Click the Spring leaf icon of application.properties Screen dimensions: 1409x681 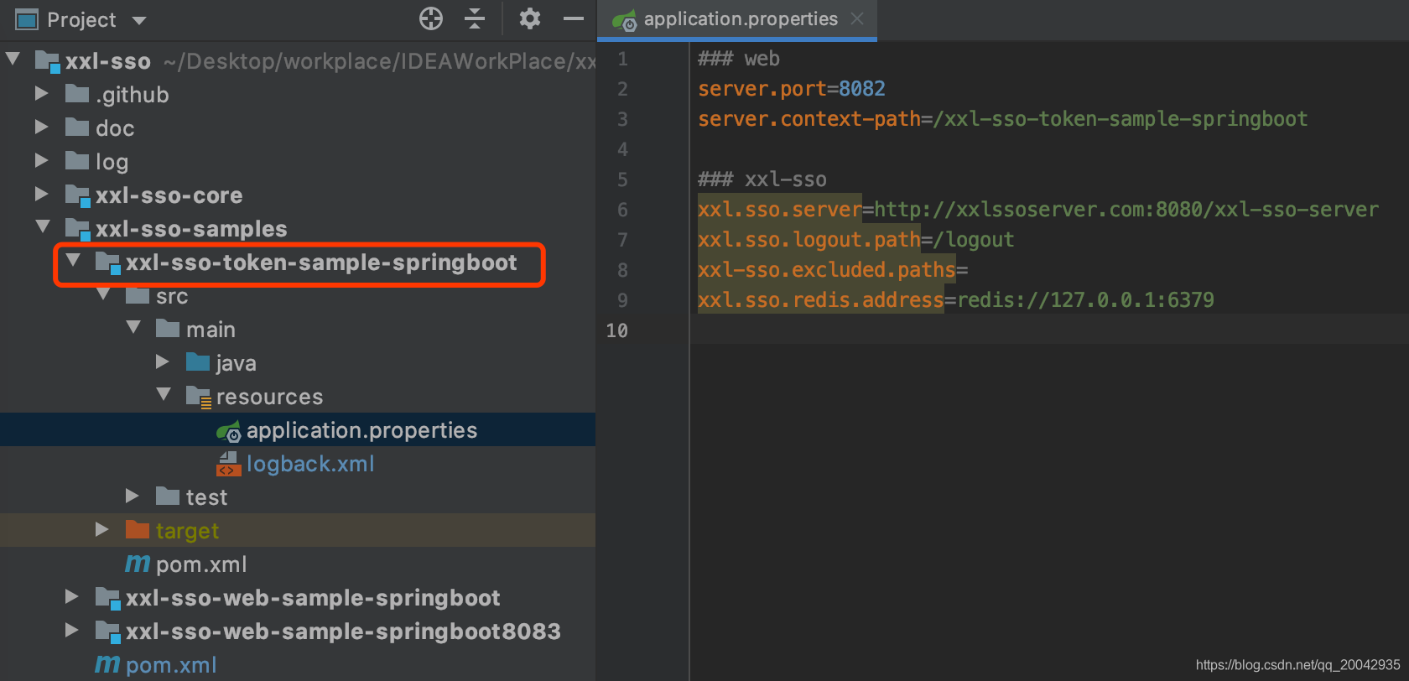229,431
